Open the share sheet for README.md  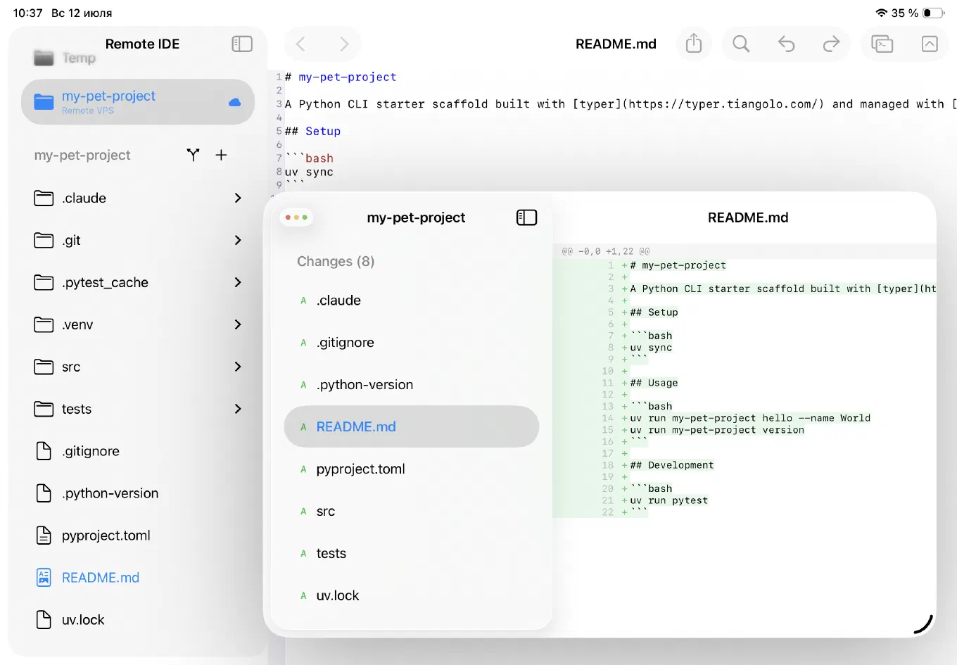pyautogui.click(x=694, y=44)
